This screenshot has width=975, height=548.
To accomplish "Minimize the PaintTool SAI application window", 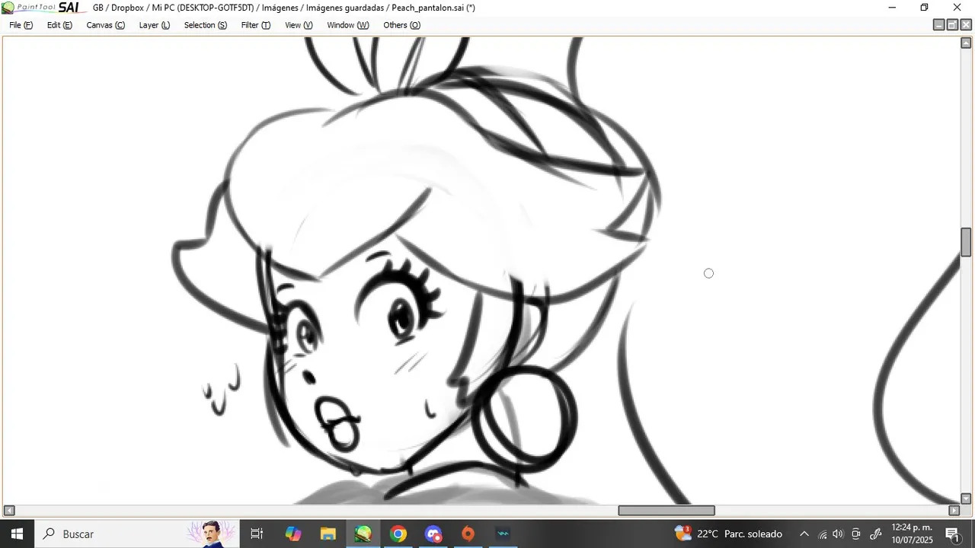I will tap(892, 8).
